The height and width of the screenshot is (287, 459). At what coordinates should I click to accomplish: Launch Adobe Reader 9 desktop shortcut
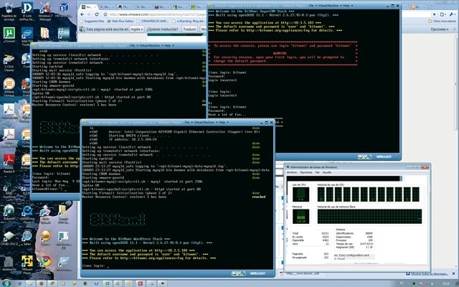(9, 163)
